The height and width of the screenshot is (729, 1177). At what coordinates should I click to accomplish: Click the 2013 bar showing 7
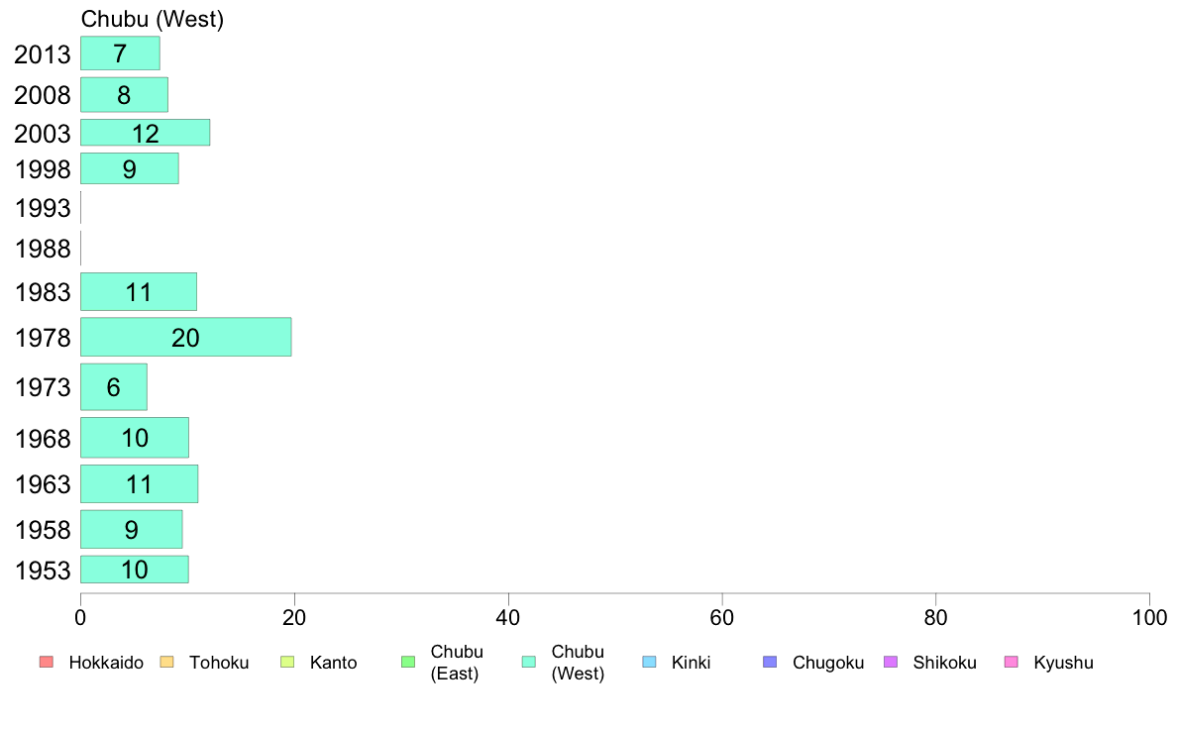pyautogui.click(x=120, y=53)
